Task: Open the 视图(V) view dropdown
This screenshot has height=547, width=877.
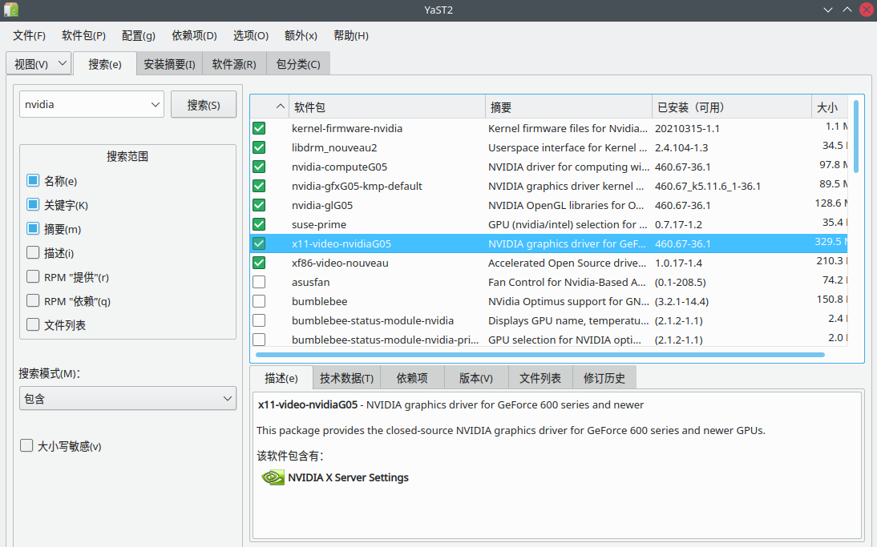Action: (38, 64)
